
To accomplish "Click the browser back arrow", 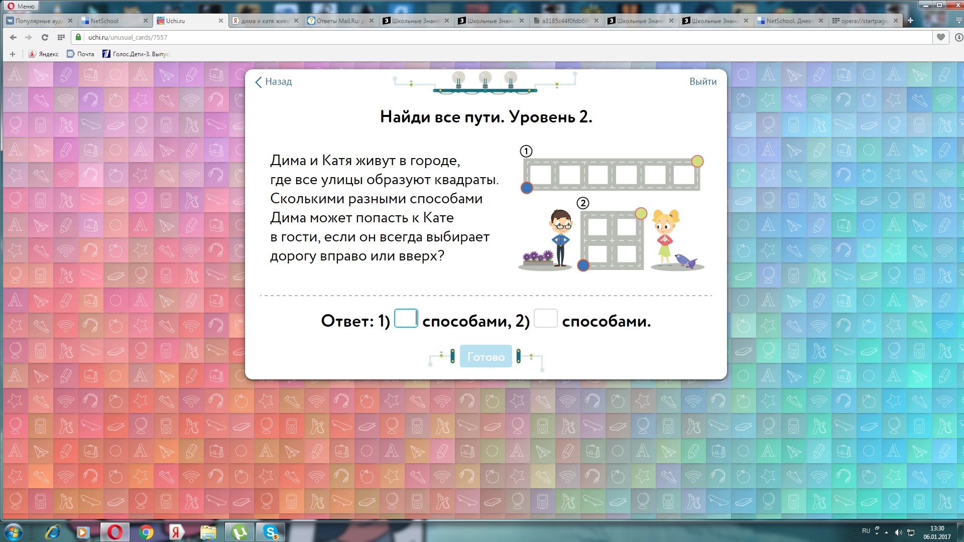I will click(x=13, y=37).
